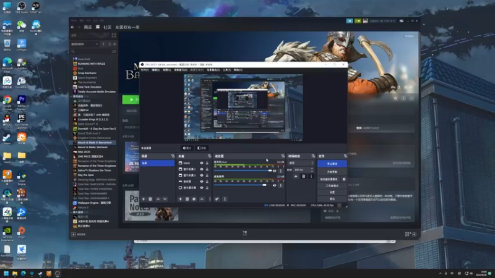
Task: Switch to Steam 商店 tab
Action: [x=88, y=27]
